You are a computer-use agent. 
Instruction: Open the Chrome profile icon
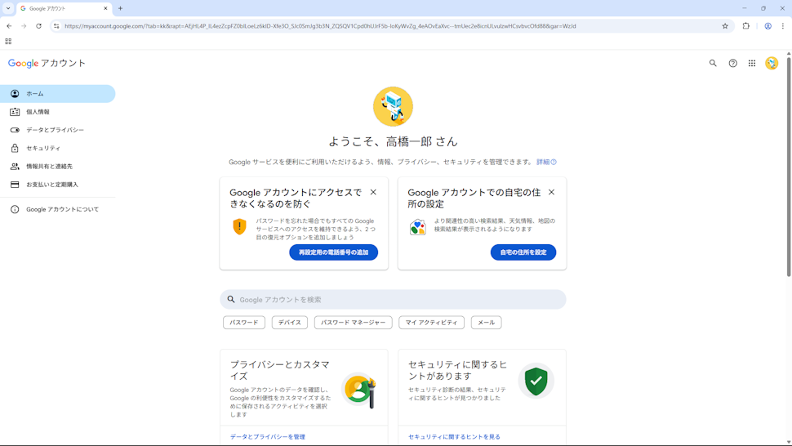coord(768,26)
